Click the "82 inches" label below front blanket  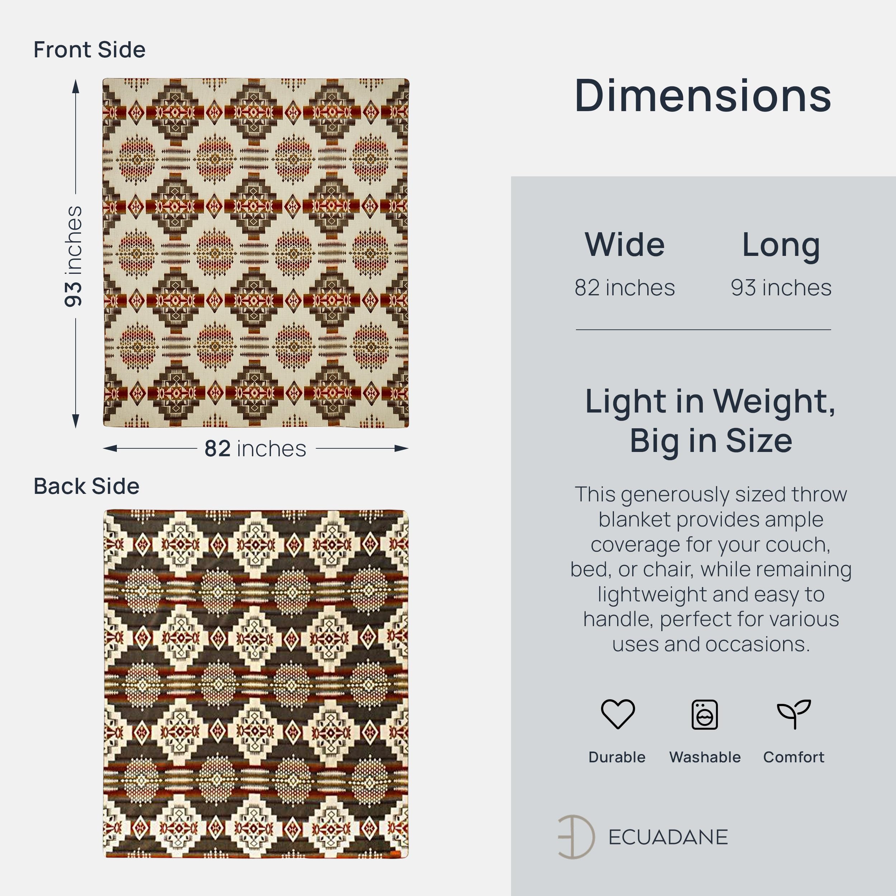pyautogui.click(x=256, y=448)
